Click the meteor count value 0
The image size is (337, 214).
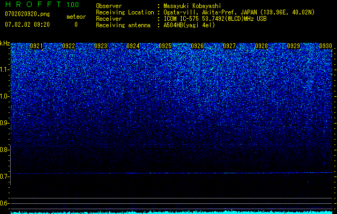(76, 25)
